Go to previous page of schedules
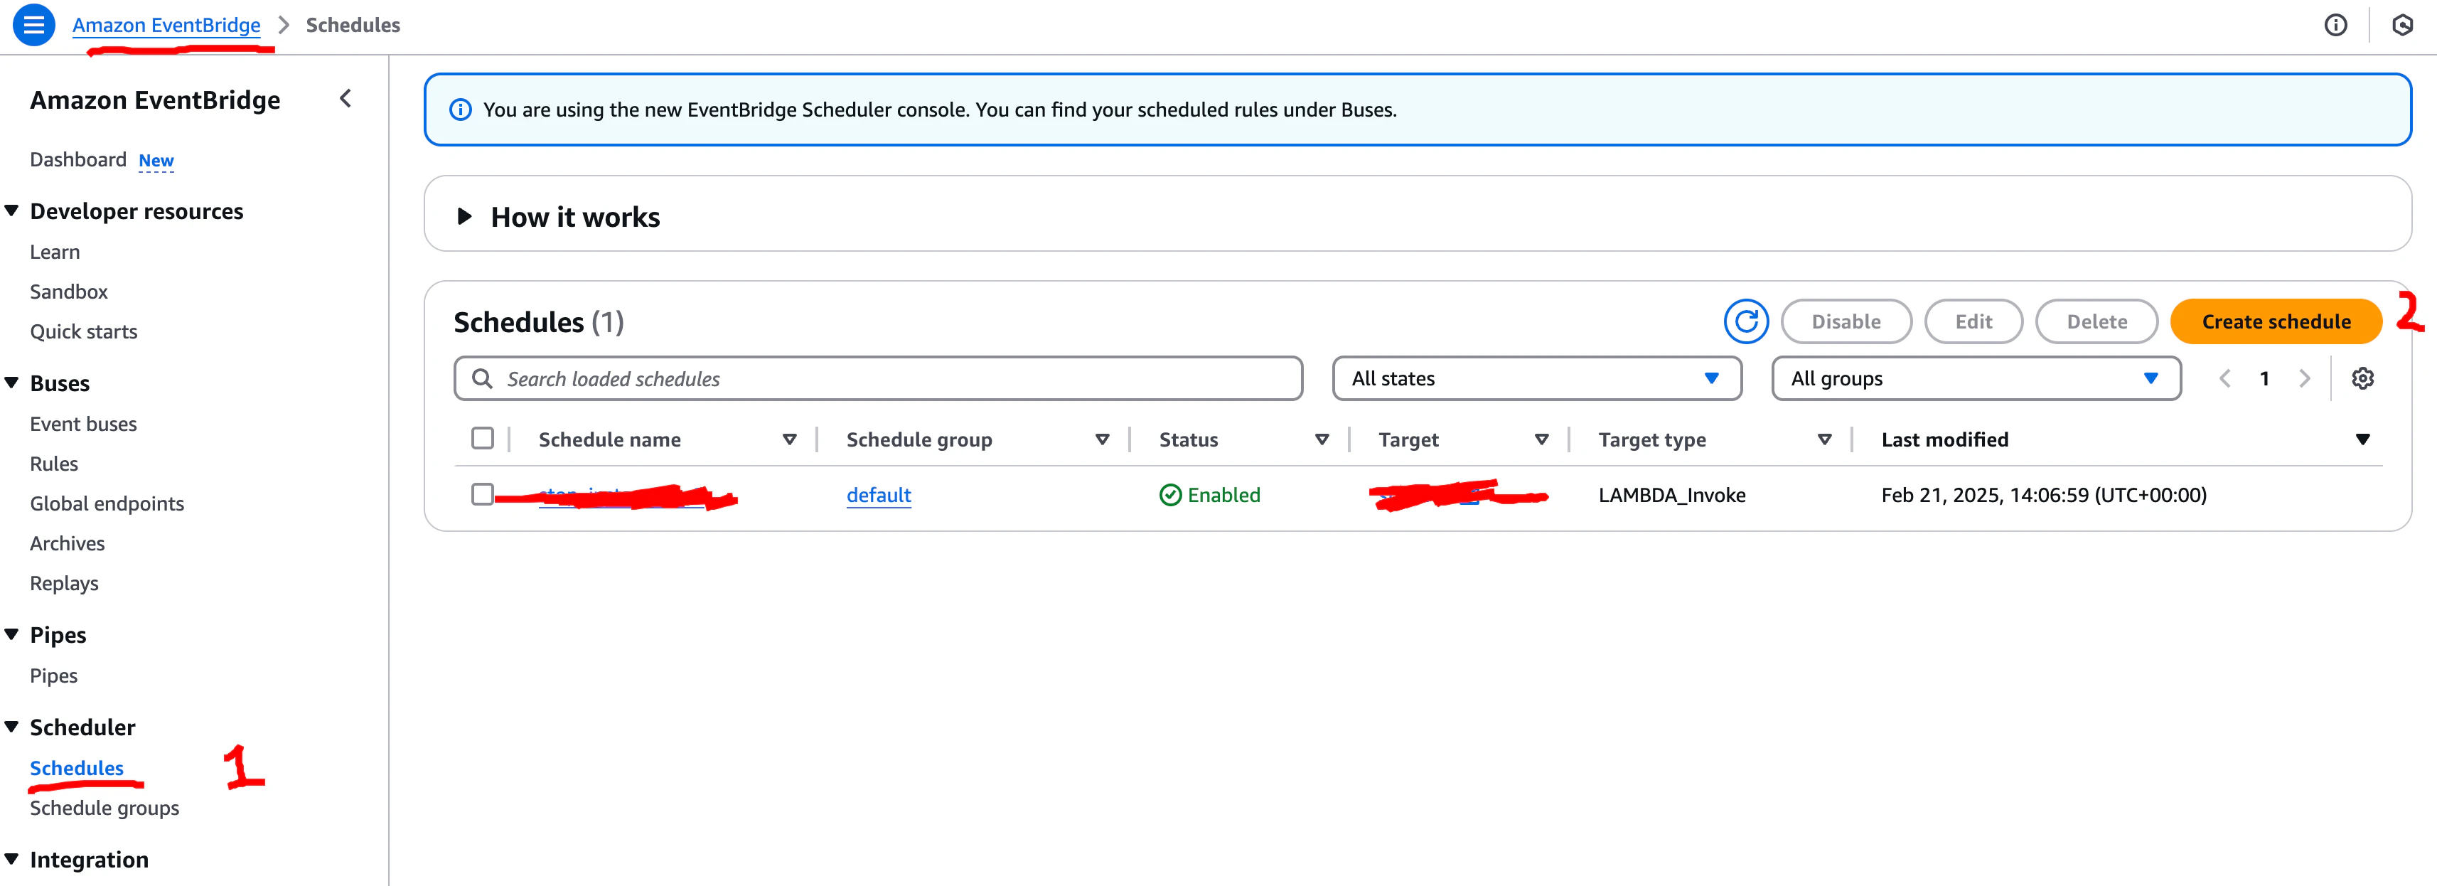Viewport: 2437px width, 886px height. click(x=2225, y=378)
